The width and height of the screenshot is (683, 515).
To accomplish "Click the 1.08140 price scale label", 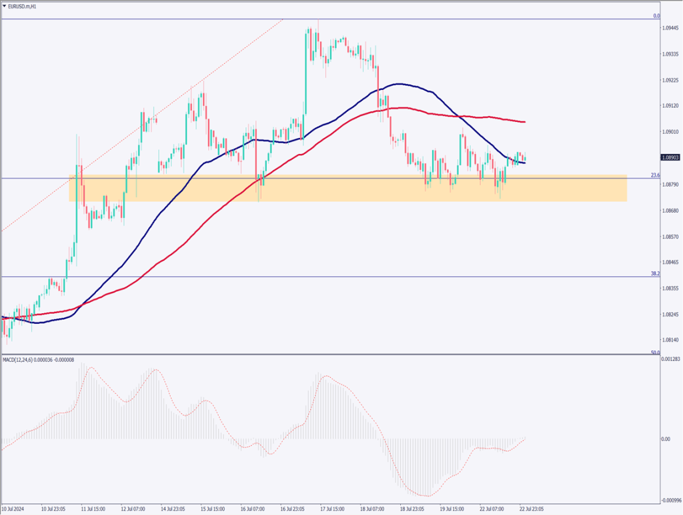I will point(671,340).
